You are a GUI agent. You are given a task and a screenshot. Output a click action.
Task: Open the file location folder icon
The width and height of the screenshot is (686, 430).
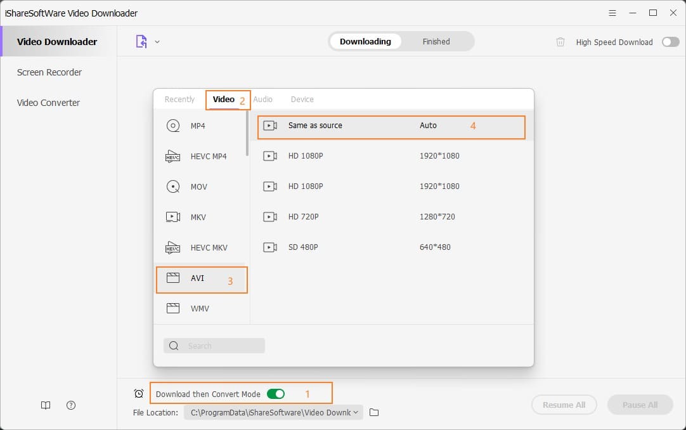pos(374,412)
